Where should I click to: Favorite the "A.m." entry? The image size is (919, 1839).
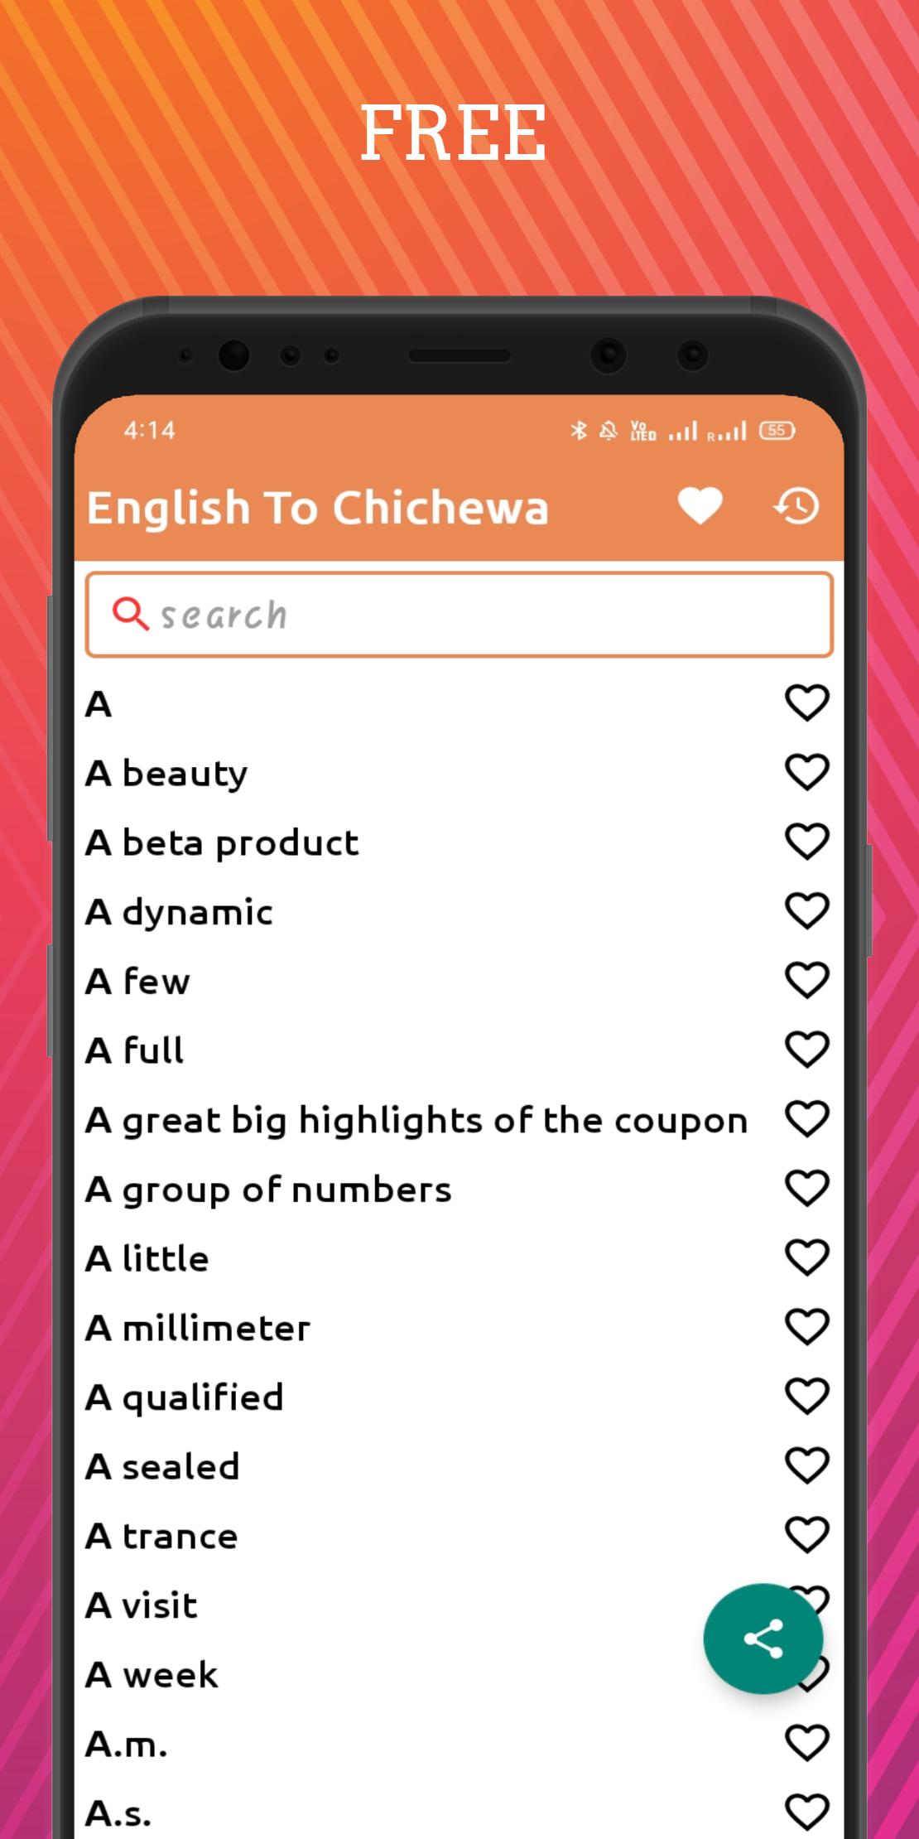[806, 1744]
